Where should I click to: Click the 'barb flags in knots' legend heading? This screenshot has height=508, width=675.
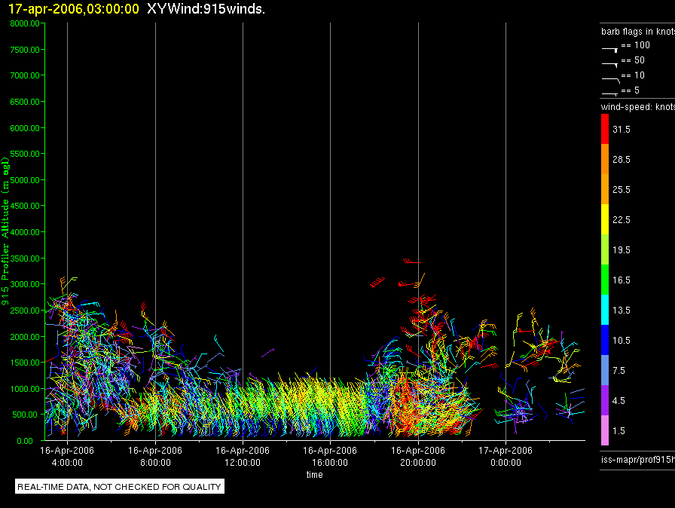pyautogui.click(x=638, y=32)
